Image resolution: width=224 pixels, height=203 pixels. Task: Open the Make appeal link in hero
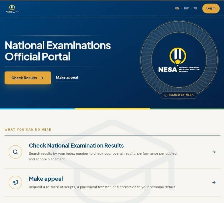(x=67, y=77)
